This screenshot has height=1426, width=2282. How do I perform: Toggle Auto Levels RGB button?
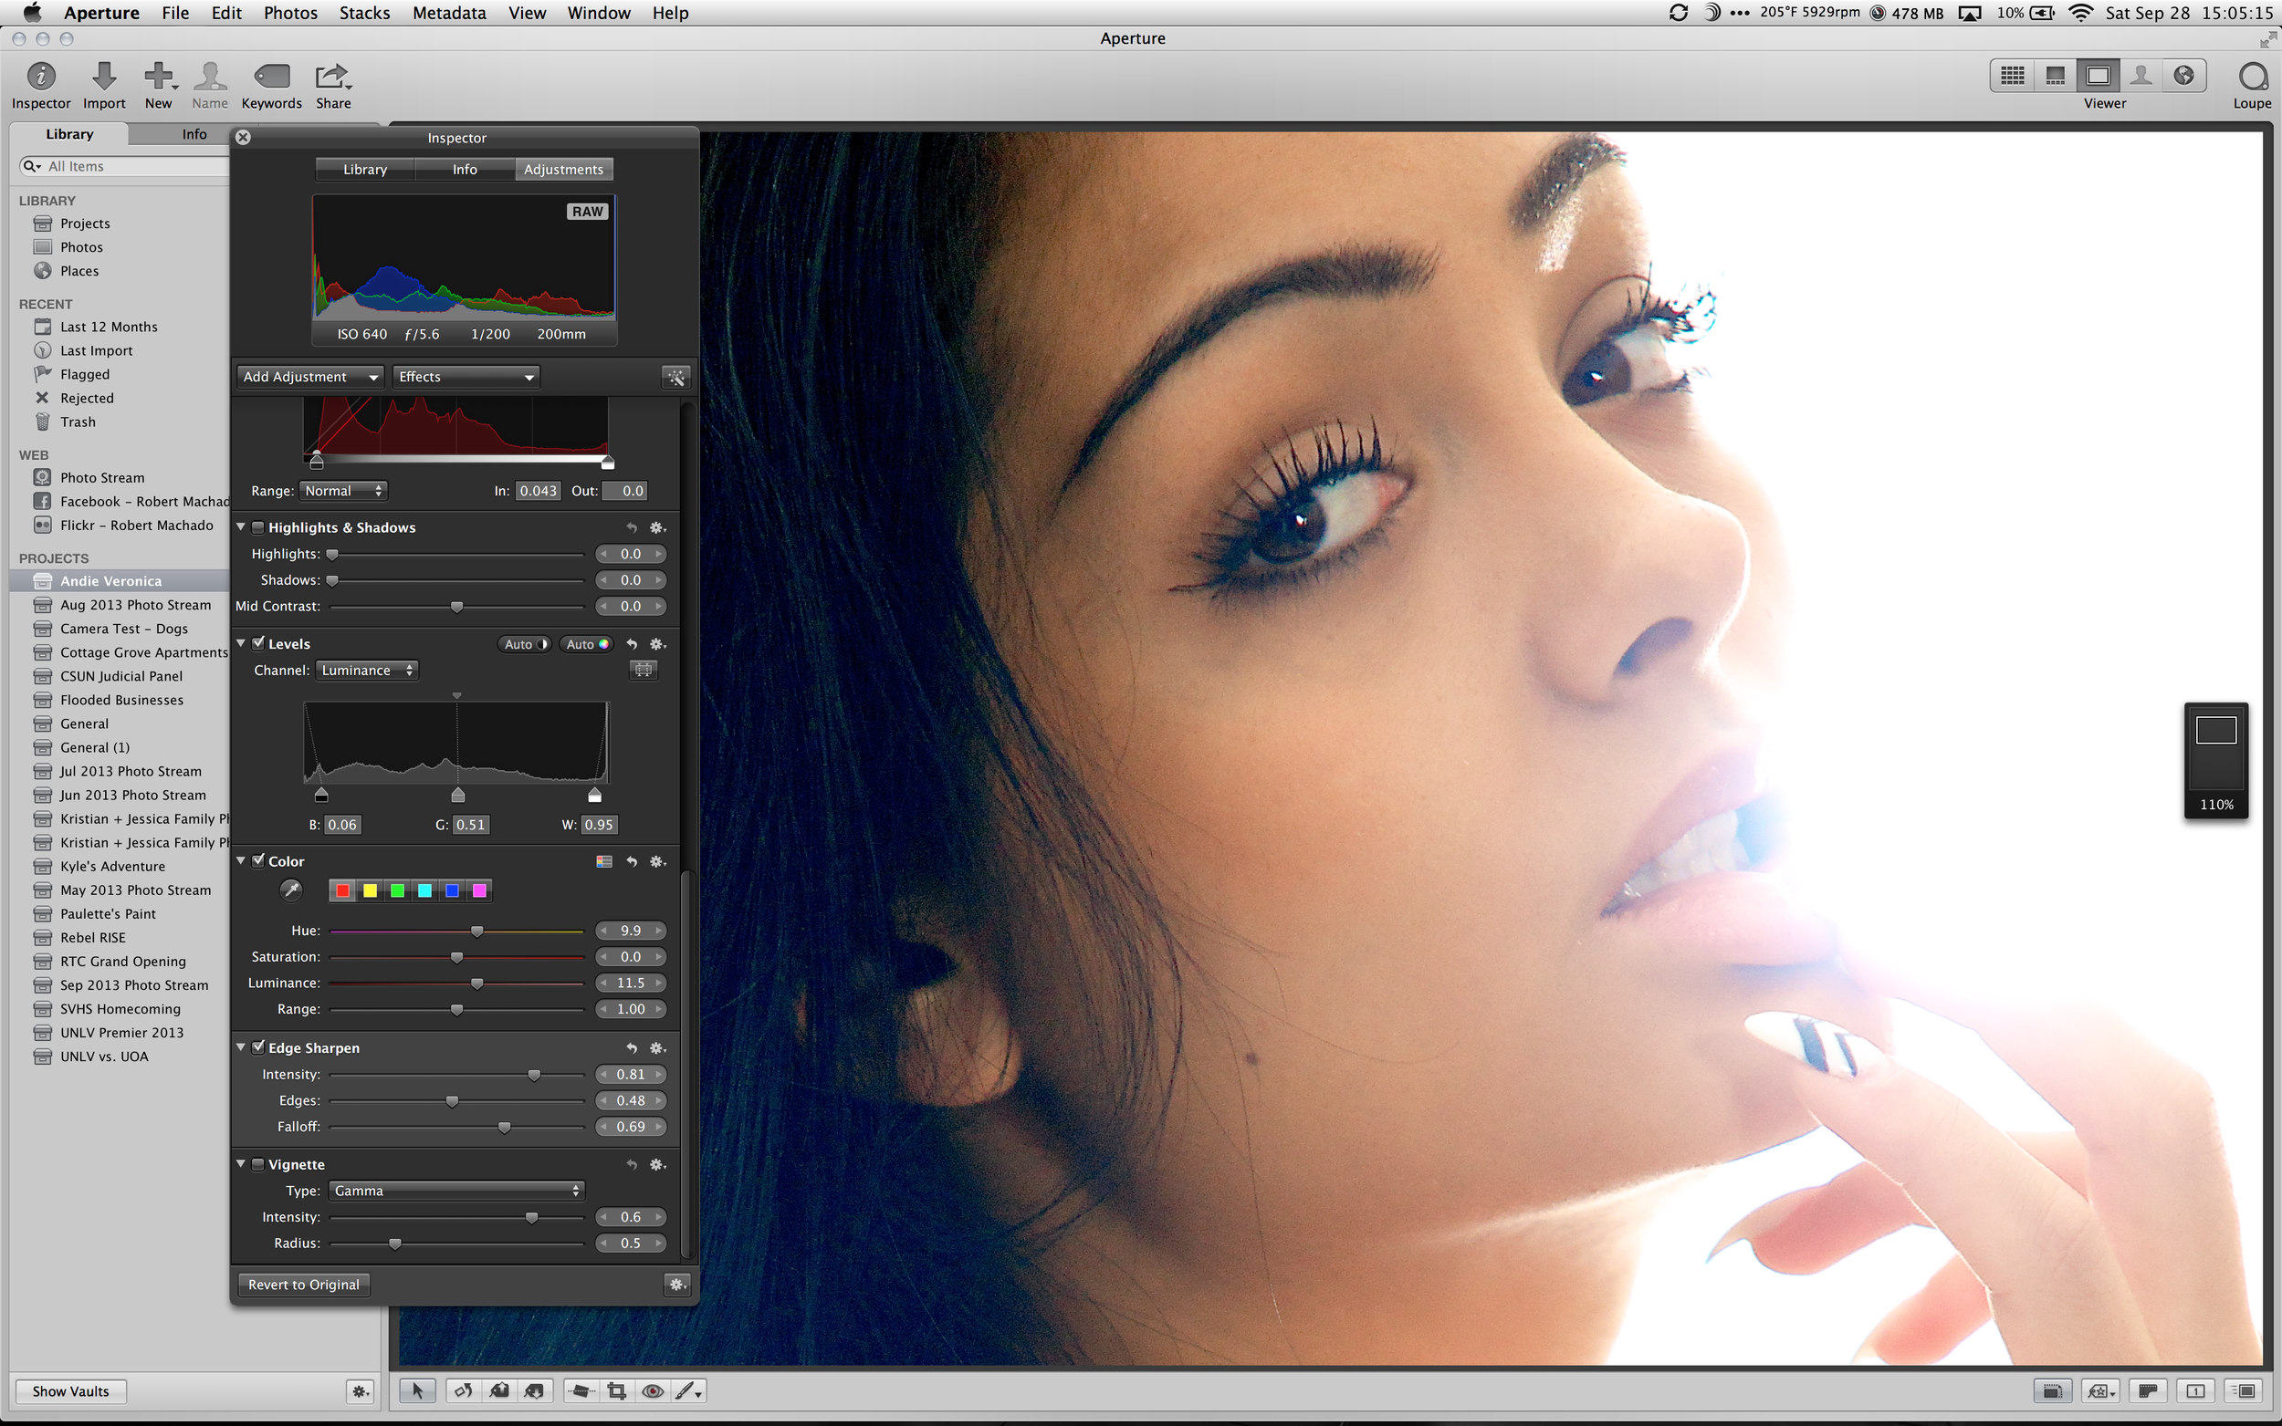coord(586,644)
